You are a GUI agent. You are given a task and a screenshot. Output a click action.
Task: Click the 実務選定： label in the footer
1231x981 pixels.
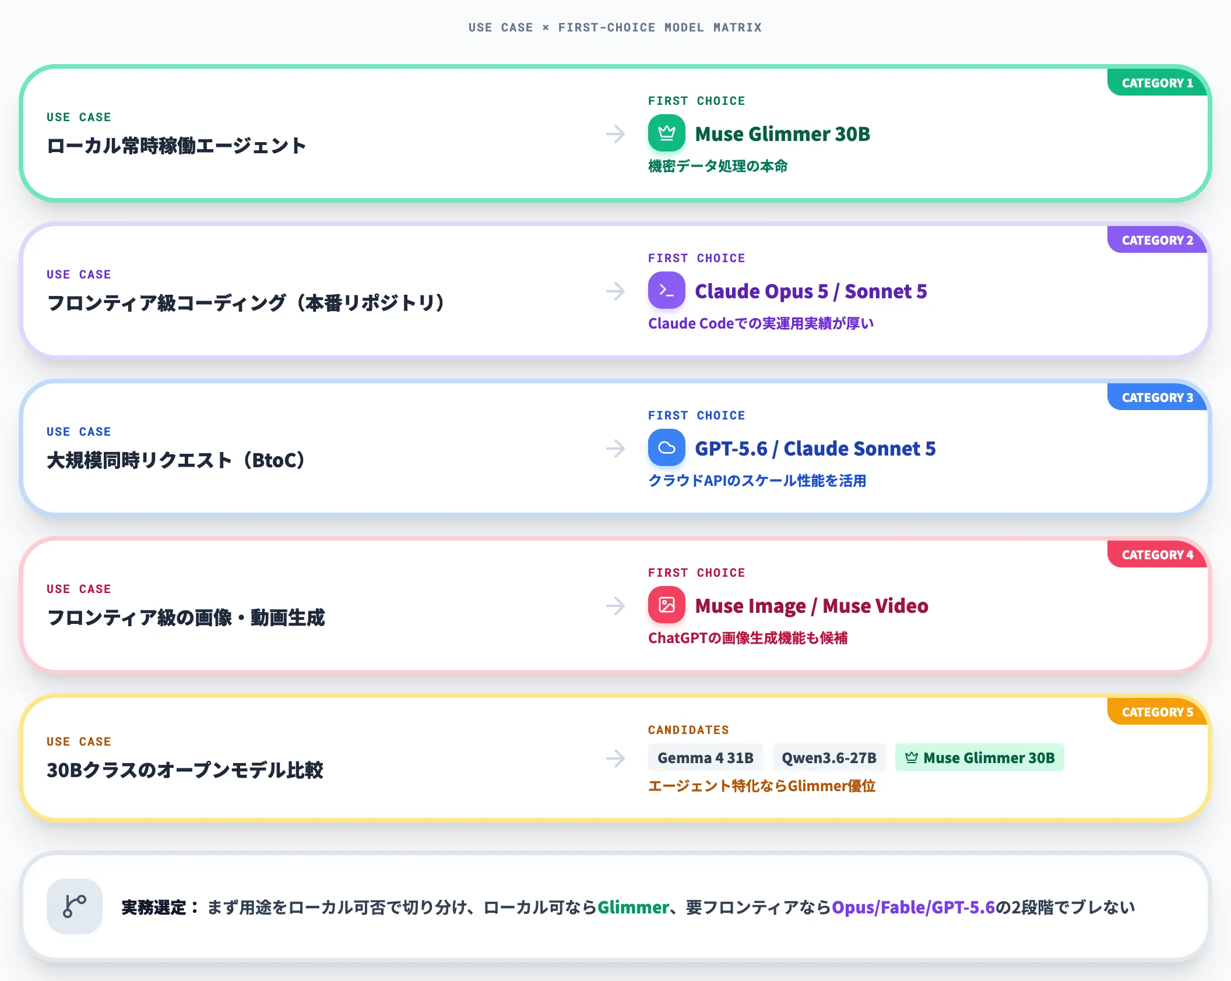(160, 907)
